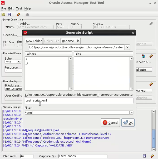Select the ../ parent folder entry
The height and width of the screenshot is (159, 158).
27,64
